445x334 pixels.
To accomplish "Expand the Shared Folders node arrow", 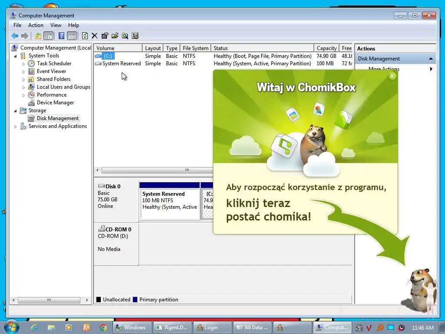I will (23, 80).
